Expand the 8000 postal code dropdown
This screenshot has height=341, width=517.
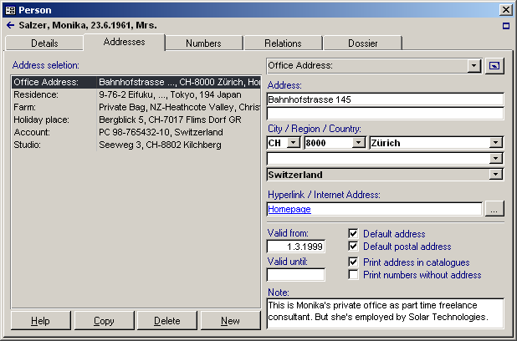tap(359, 143)
